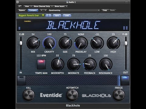The height and width of the screenshot is (109, 146).
Task: Click the OUT level slider handle
Action: tap(126, 43)
